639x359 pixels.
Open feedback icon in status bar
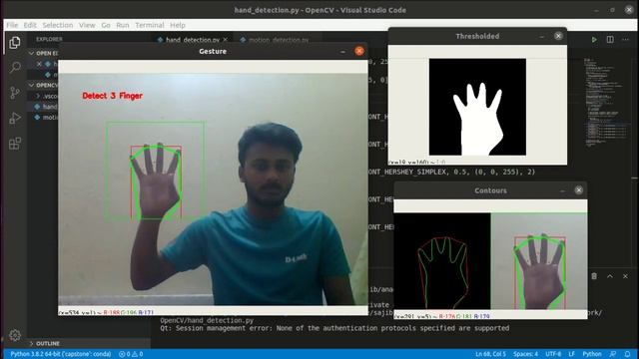(612, 354)
